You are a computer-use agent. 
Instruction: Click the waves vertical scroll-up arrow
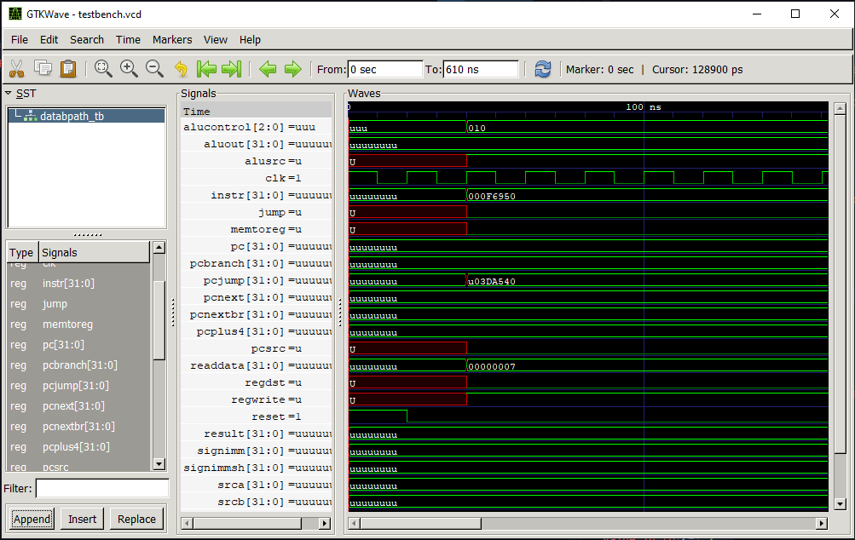tap(840, 108)
